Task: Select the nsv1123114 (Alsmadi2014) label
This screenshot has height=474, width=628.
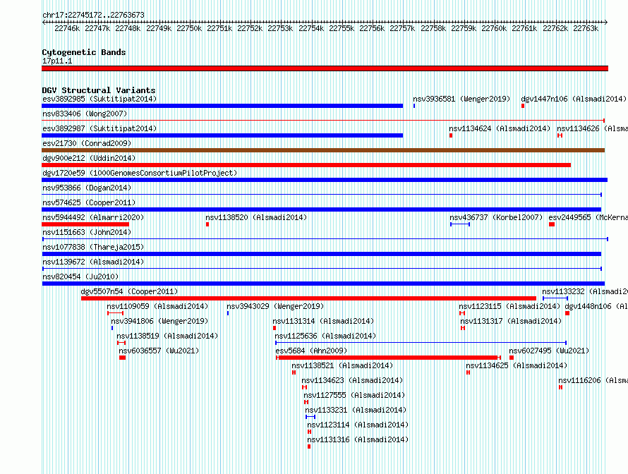Action: pyautogui.click(x=358, y=425)
